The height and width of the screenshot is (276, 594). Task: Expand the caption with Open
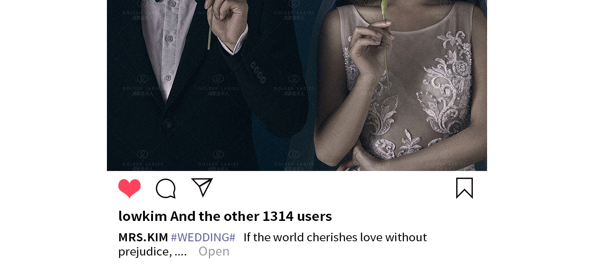click(214, 251)
